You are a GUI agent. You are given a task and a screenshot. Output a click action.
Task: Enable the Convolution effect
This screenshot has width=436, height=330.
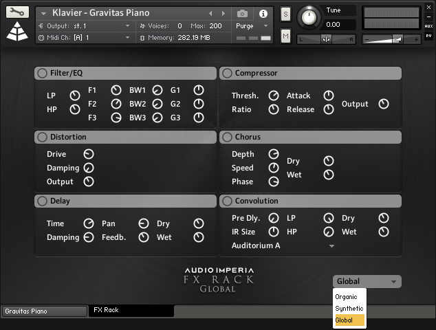pyautogui.click(x=227, y=201)
